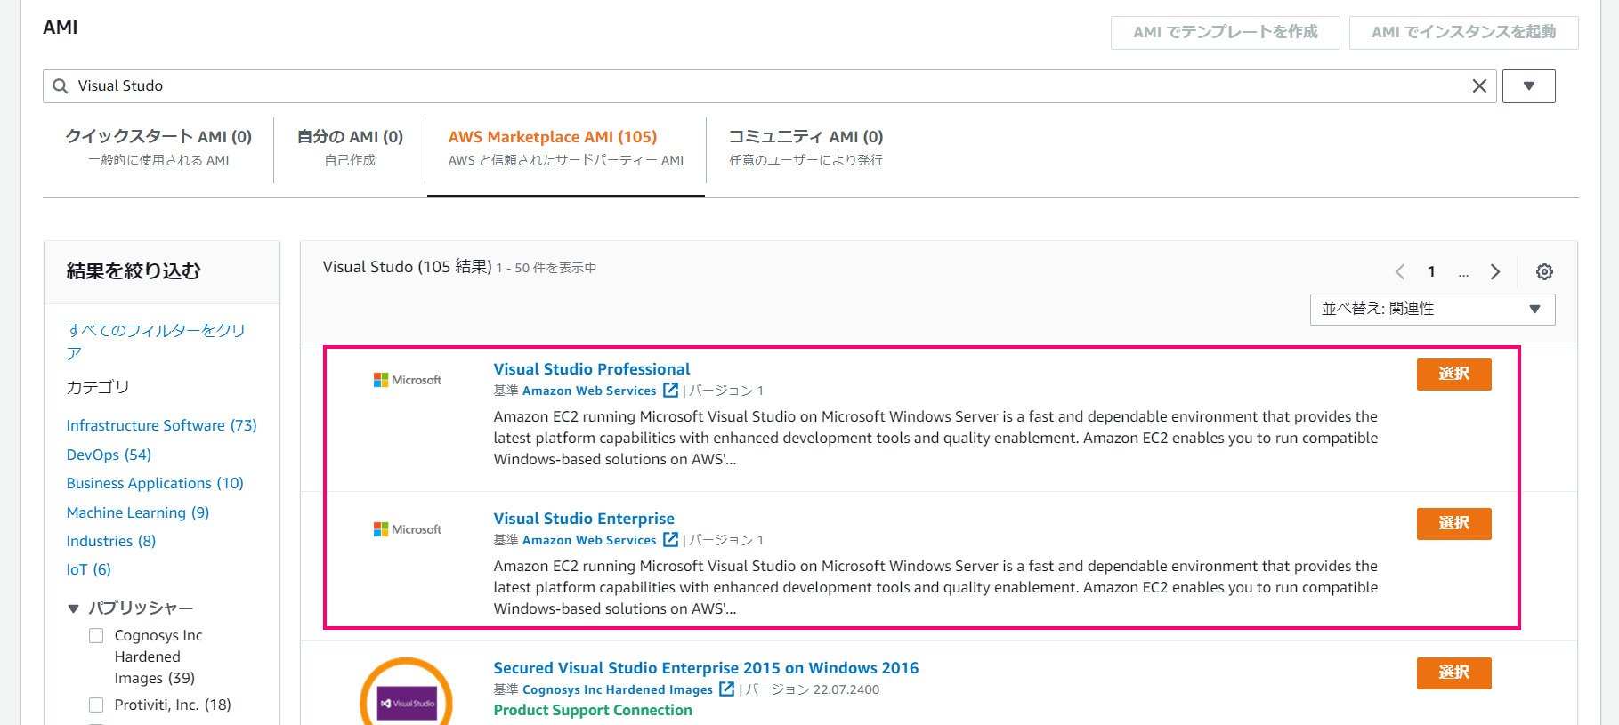Open external link icon beside Cognosys Hardened Images
The height and width of the screenshot is (725, 1619).
(x=727, y=689)
